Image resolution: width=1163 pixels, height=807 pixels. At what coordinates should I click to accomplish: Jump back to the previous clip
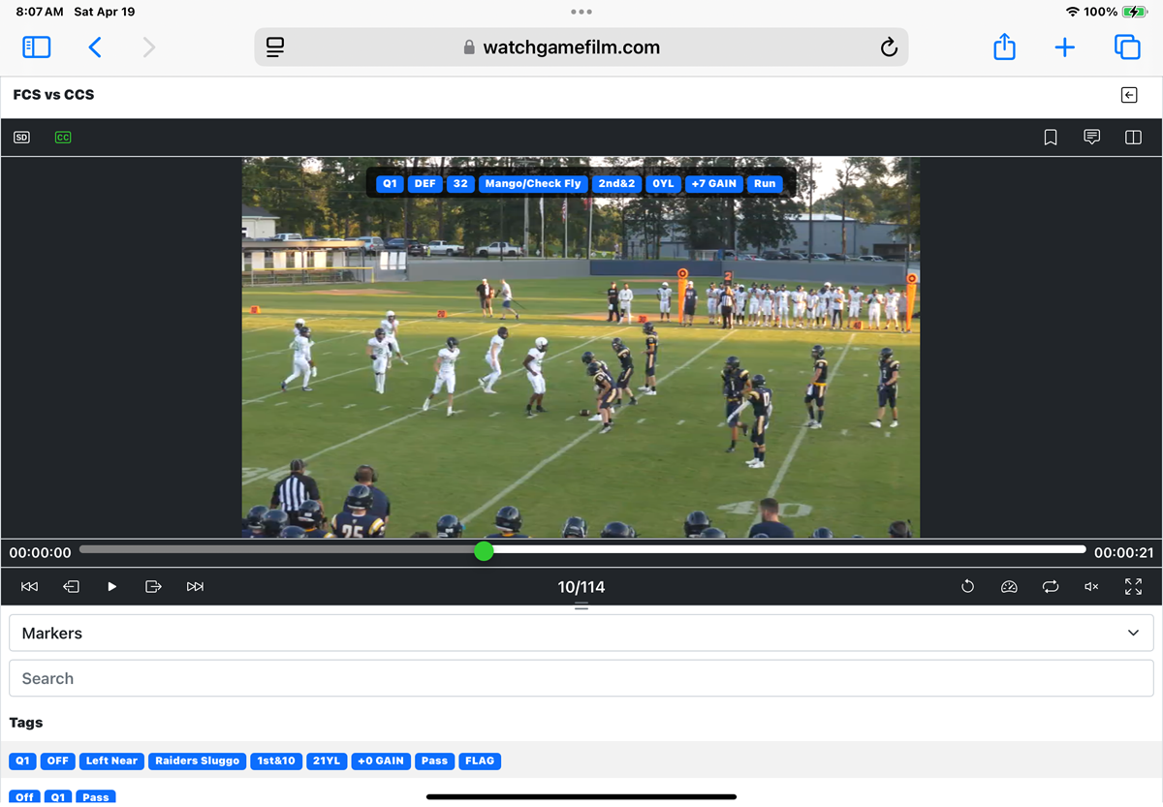coord(29,587)
